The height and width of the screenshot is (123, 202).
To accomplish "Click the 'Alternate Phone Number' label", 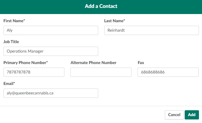I will pyautogui.click(x=93, y=63).
